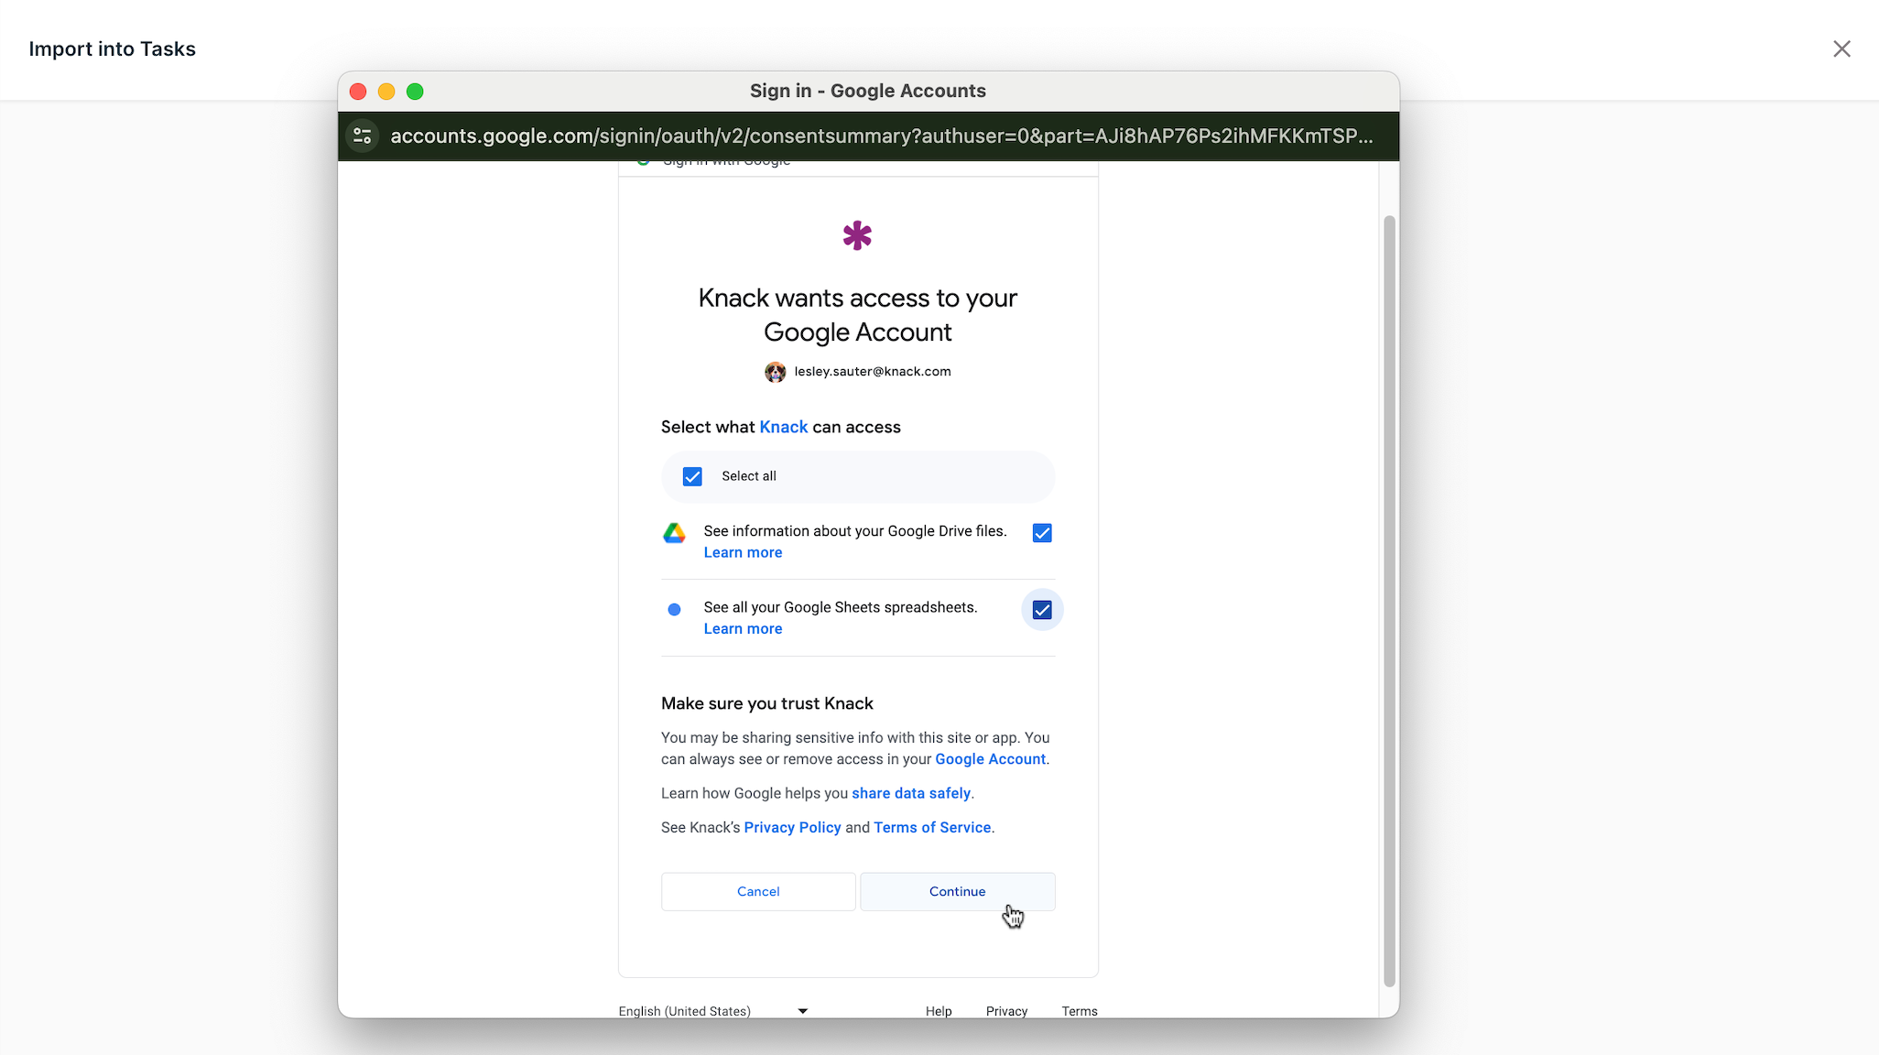Click the purple Knack asterisk logo
1879x1055 pixels.
[x=857, y=235]
